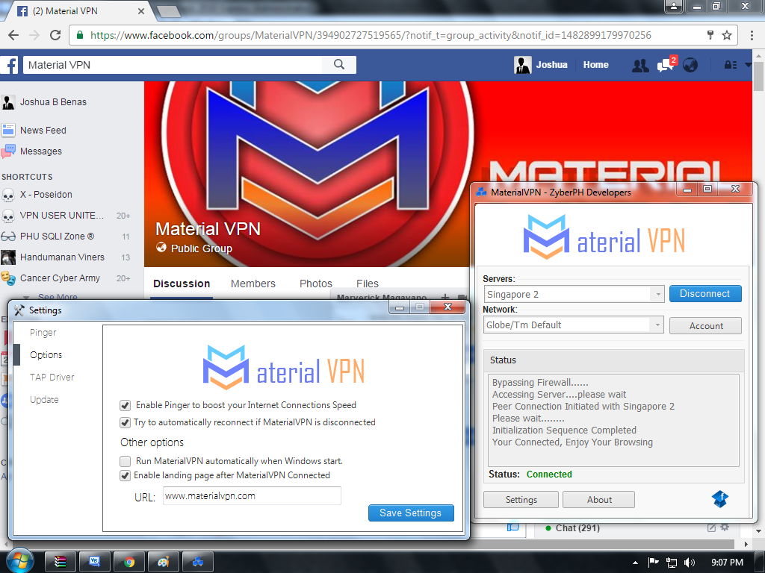Viewport: 765px width, 573px height.
Task: Open Privacy Shortcuts lock icon
Action: 731,65
